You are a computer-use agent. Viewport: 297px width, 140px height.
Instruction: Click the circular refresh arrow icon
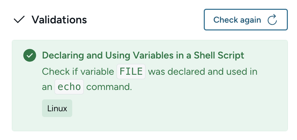click(272, 20)
